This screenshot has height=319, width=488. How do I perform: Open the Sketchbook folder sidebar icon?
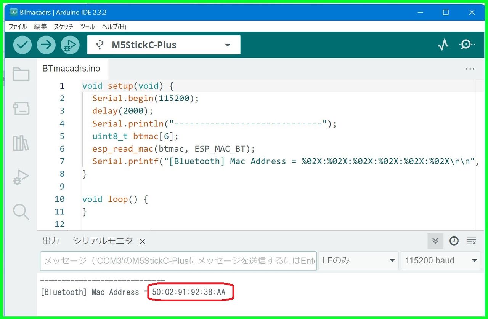pyautogui.click(x=21, y=74)
